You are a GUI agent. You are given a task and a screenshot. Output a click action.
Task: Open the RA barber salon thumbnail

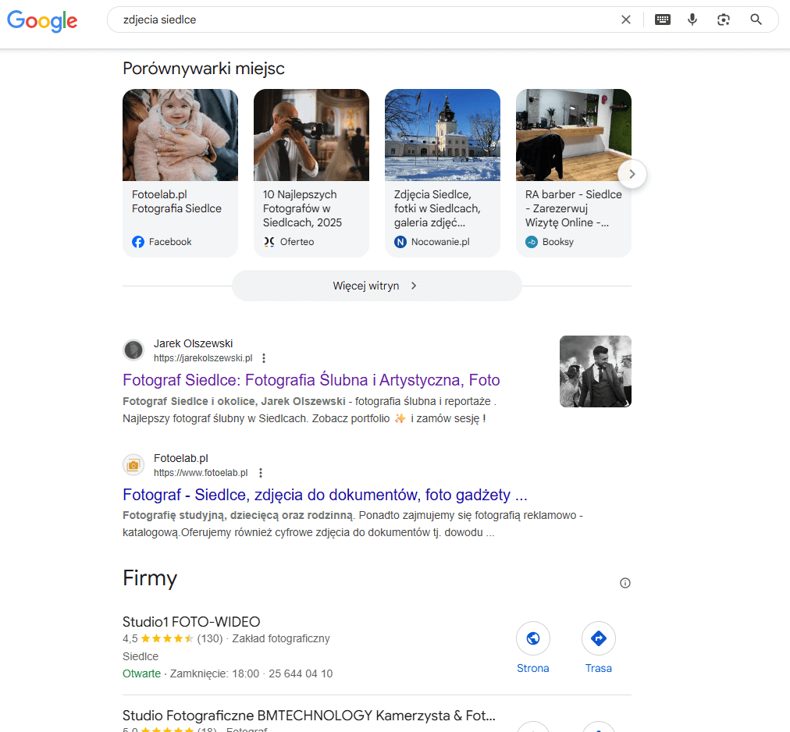573,135
